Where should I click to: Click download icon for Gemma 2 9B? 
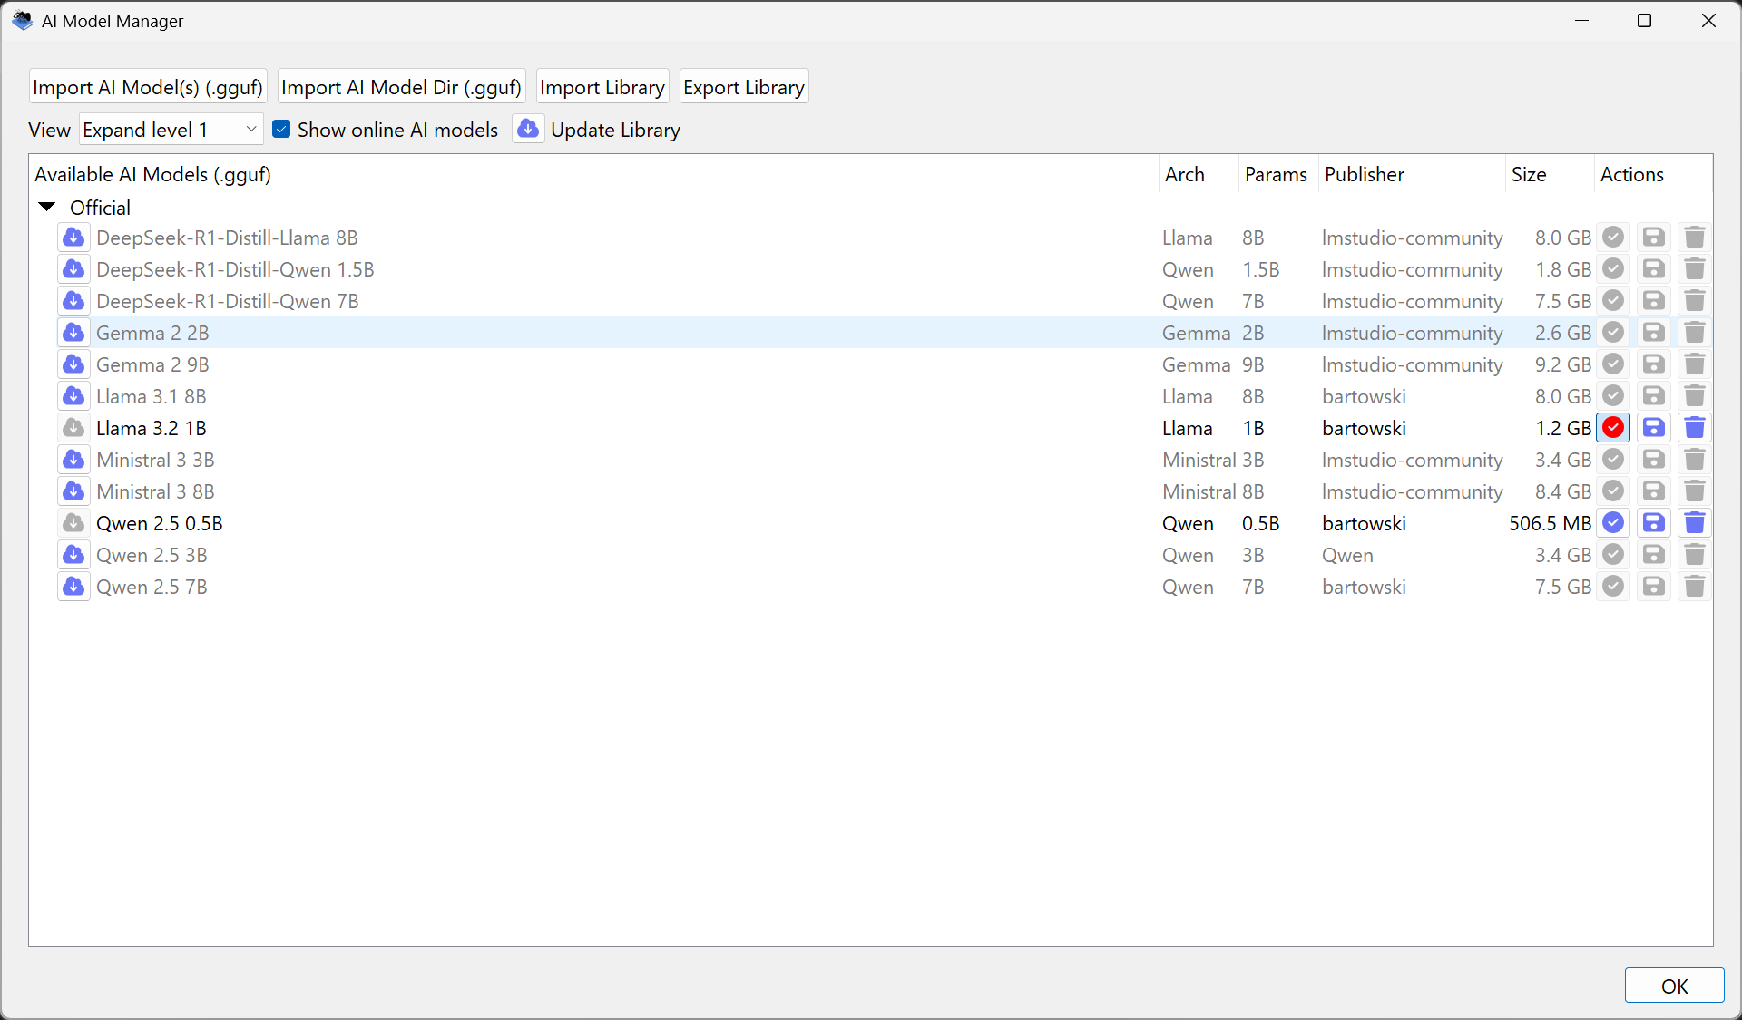(x=73, y=364)
